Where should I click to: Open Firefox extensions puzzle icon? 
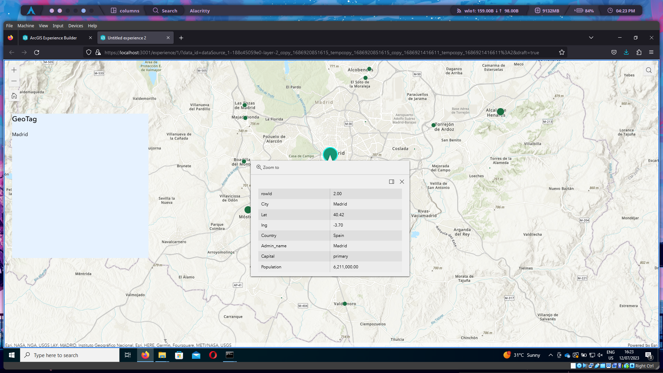point(639,52)
